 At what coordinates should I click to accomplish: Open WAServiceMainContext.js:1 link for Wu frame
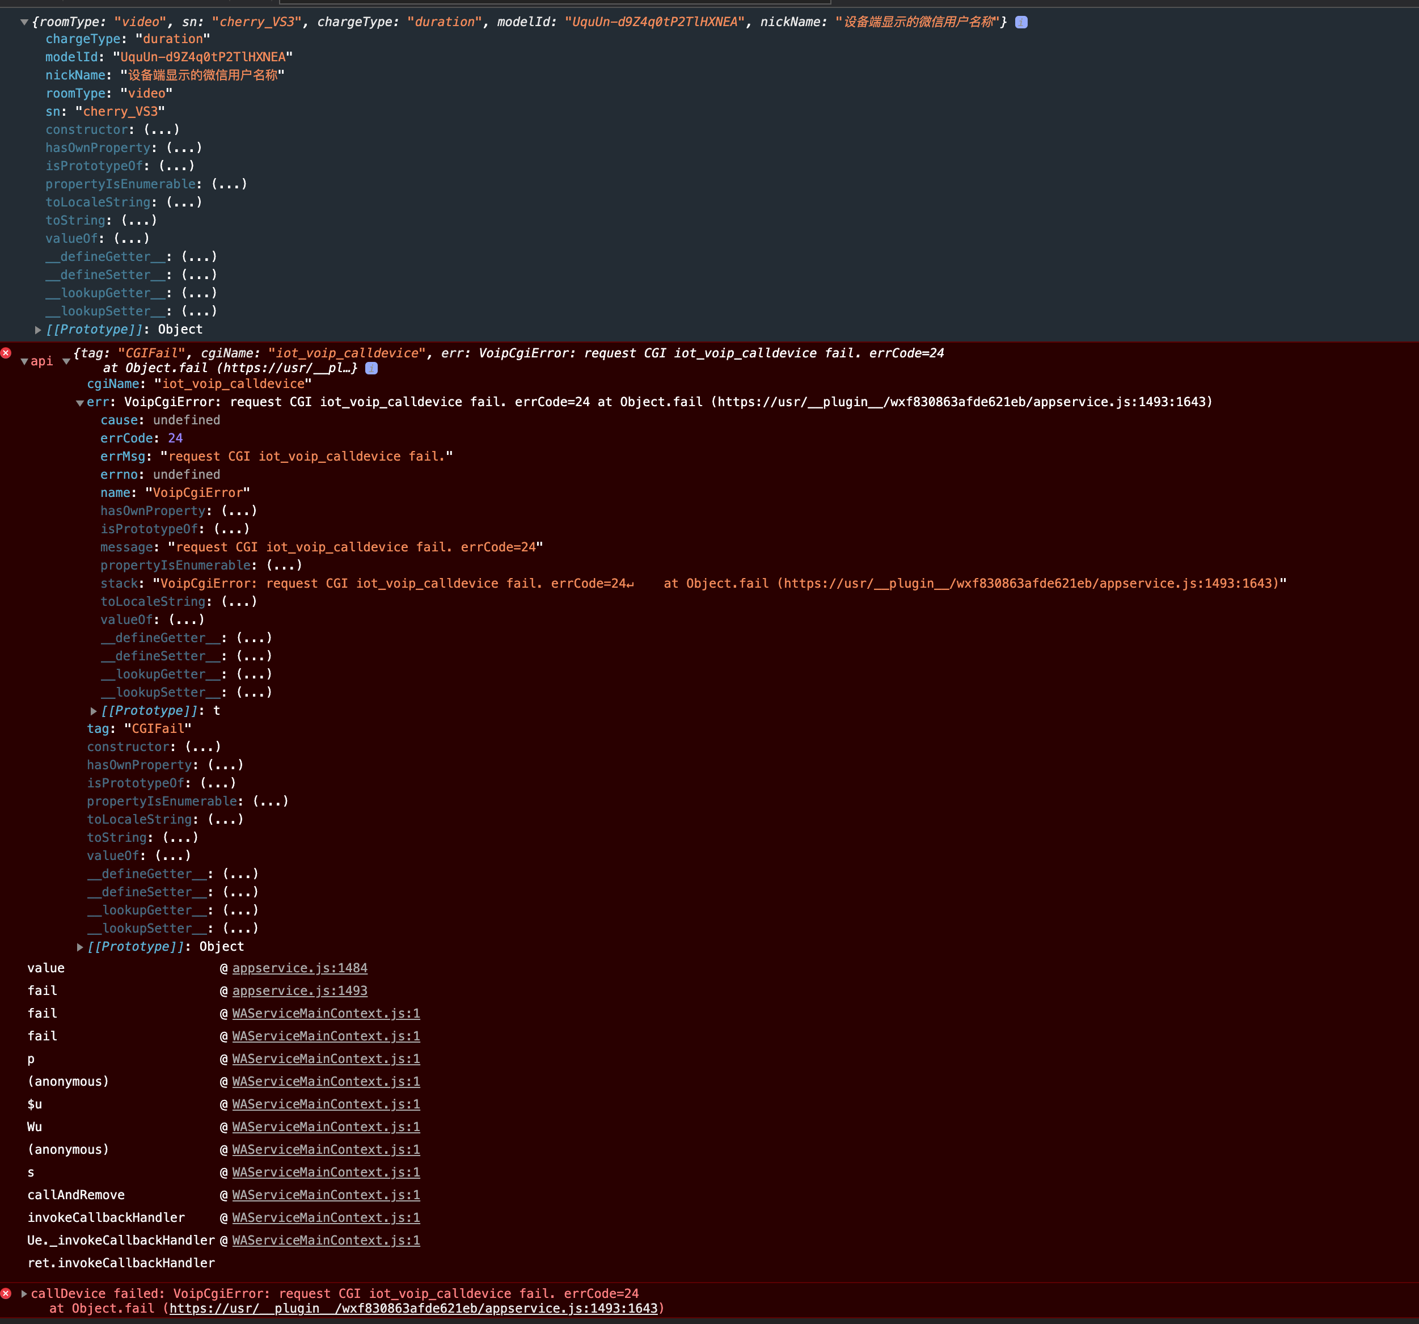326,1127
